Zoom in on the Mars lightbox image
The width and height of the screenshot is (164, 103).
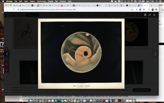point(145,15)
